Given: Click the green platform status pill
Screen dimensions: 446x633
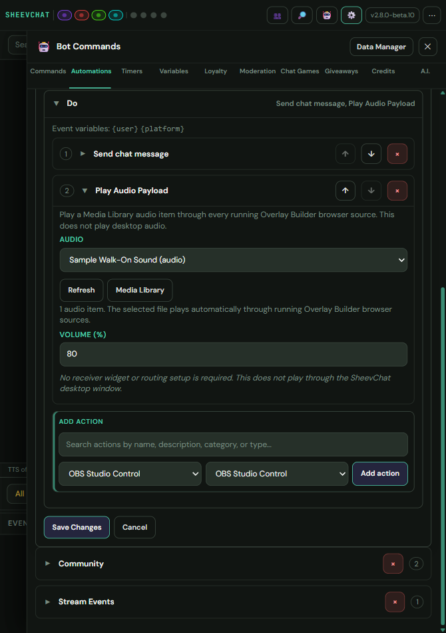Looking at the screenshot, I should pyautogui.click(x=99, y=15).
